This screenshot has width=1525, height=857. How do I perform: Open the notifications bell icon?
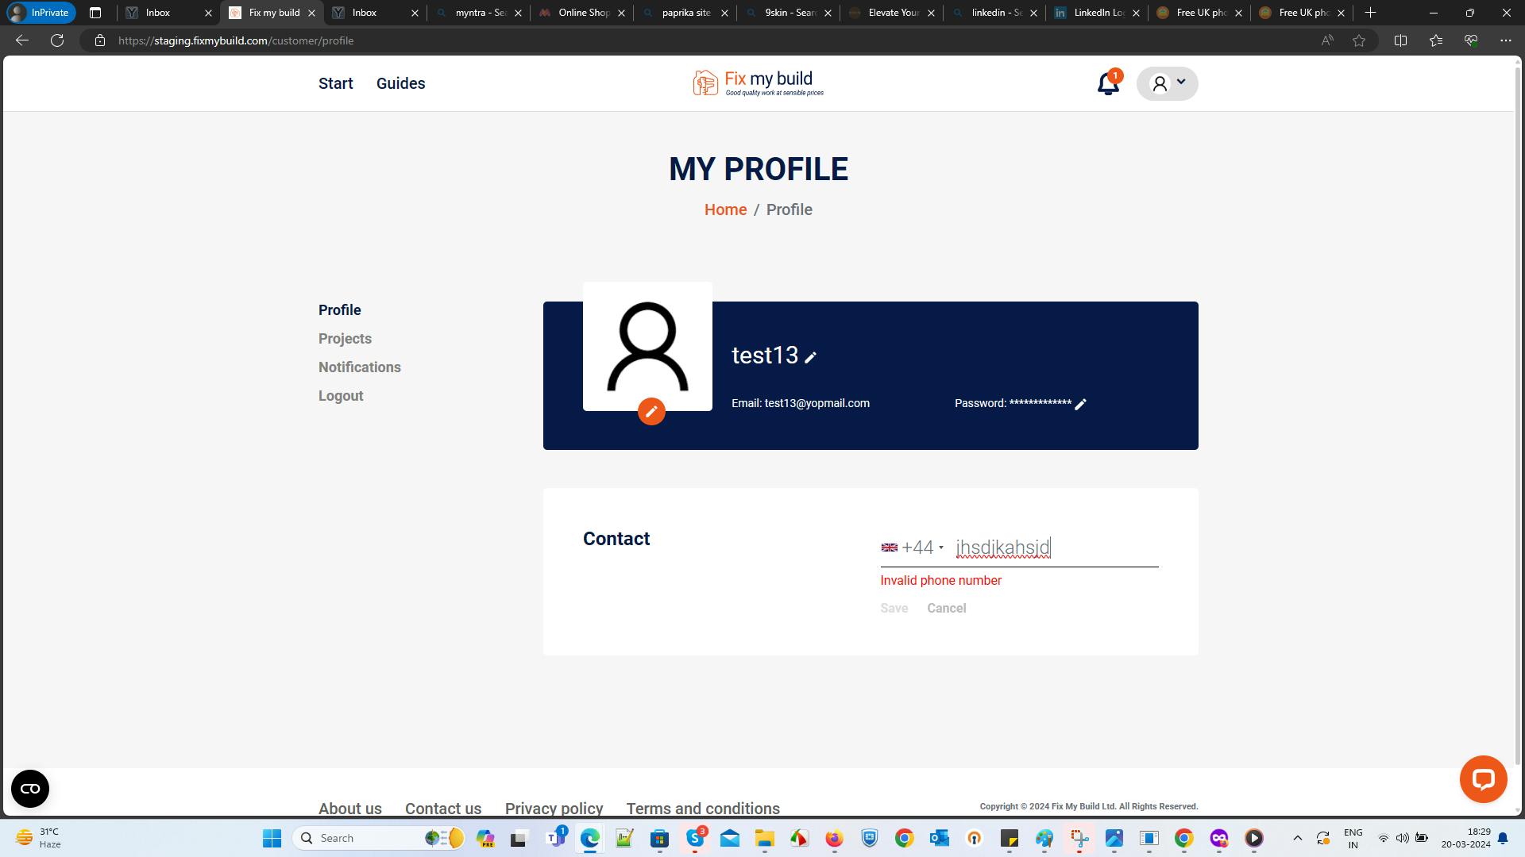tap(1107, 83)
